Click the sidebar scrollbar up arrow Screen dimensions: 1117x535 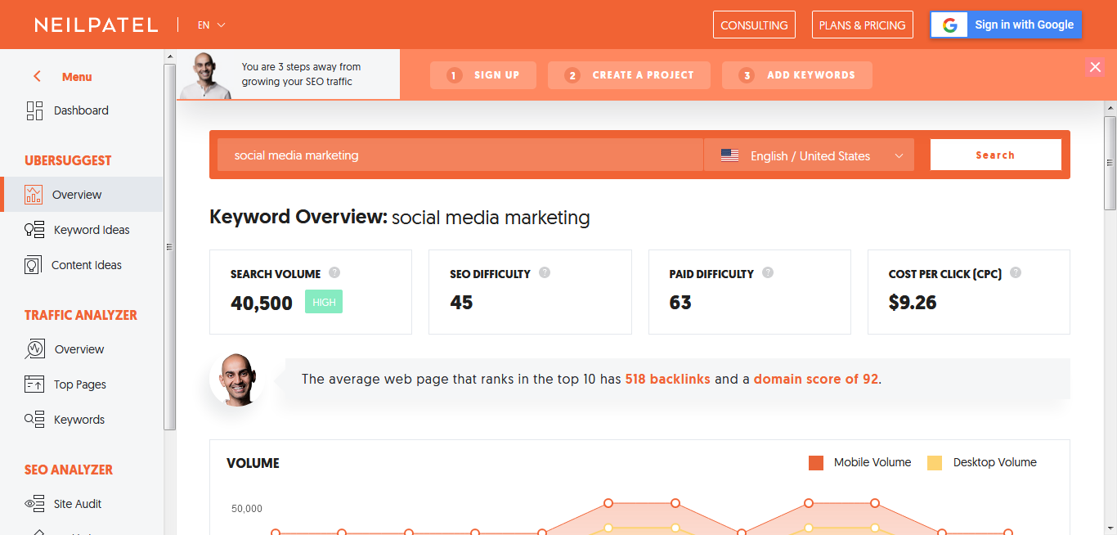(x=170, y=56)
